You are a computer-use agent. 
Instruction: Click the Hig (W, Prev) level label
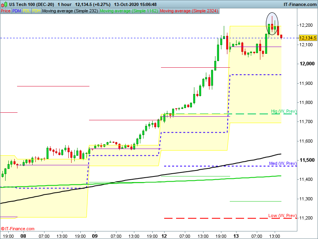coord(284,111)
